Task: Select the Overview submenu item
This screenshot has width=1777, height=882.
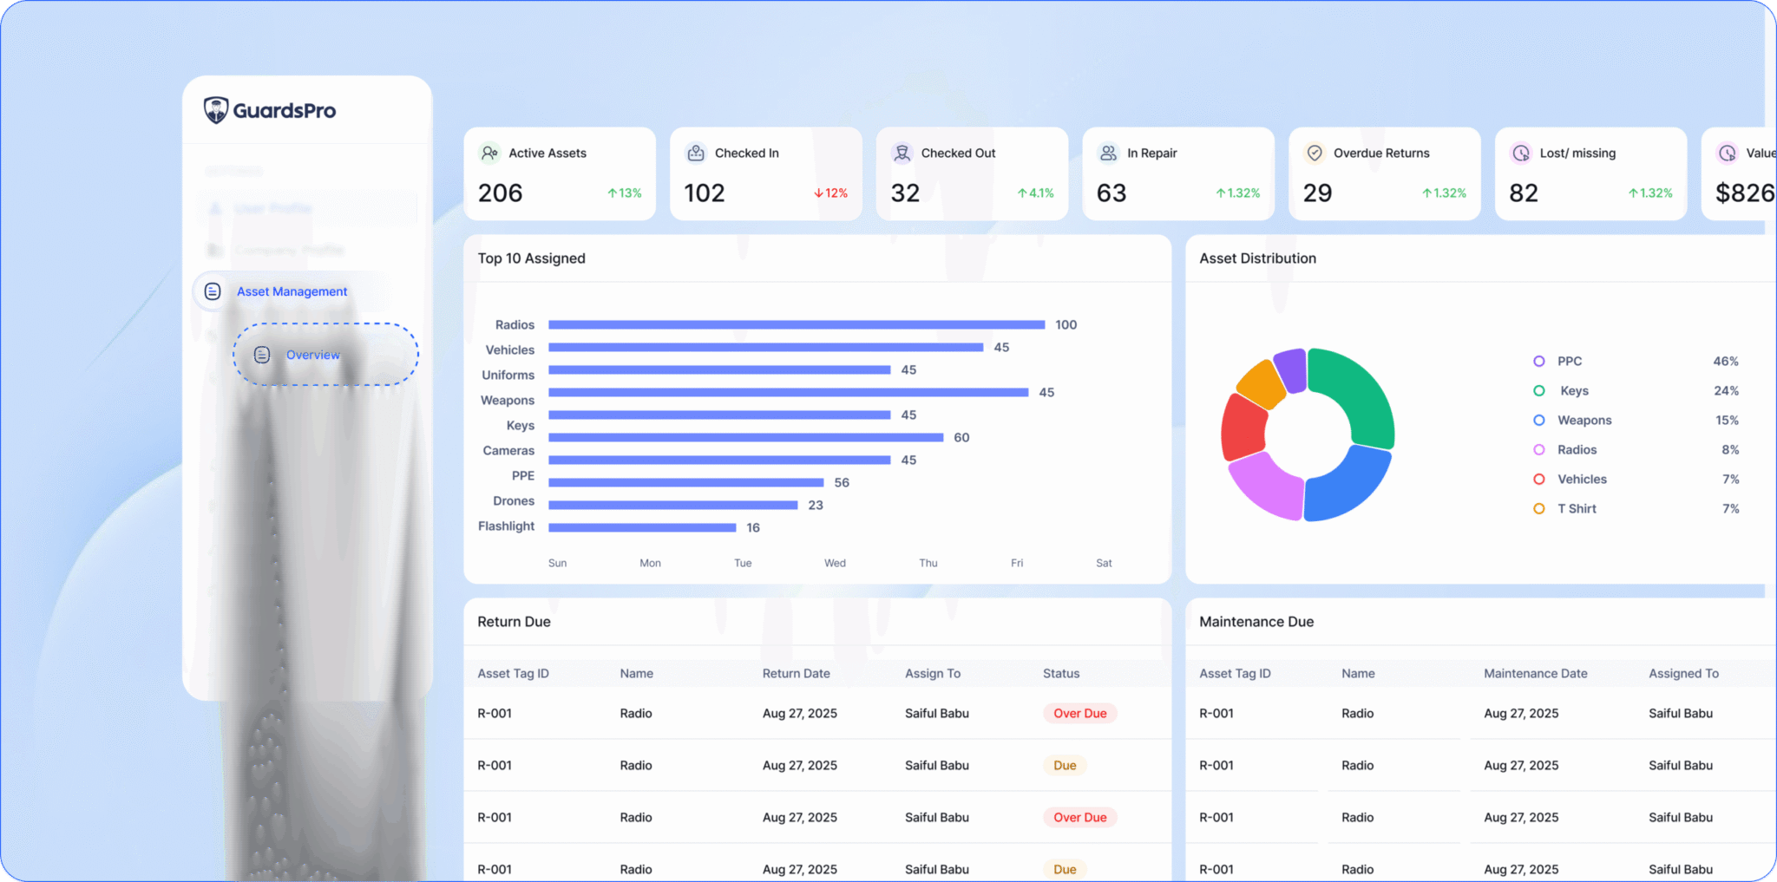Action: (x=313, y=355)
